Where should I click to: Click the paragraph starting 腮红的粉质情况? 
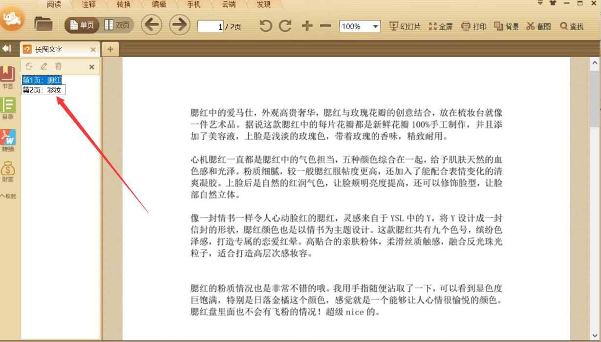pos(346,300)
